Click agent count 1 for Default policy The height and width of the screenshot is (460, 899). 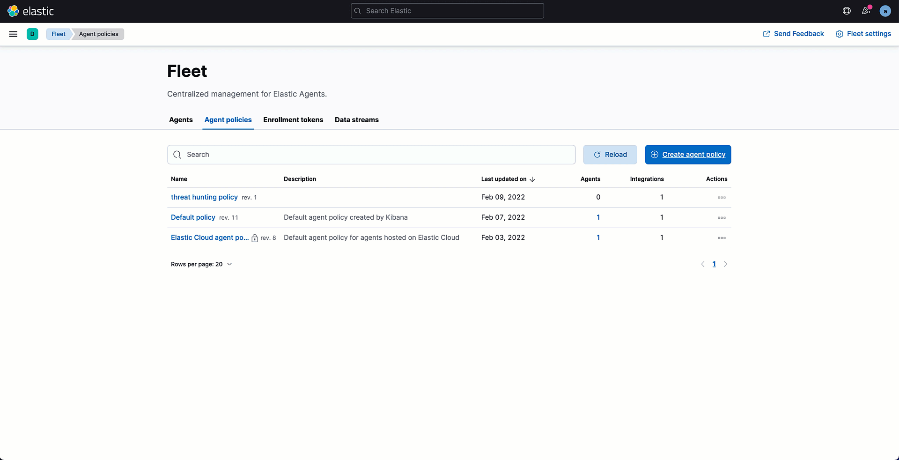(x=598, y=217)
